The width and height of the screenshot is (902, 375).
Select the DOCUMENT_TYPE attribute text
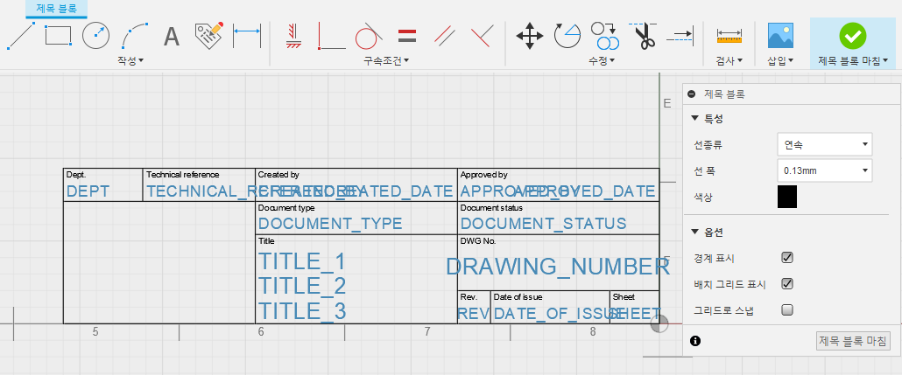330,224
